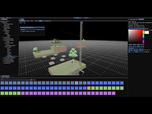Select the Bush node in the hierarchy
152x114 pixels.
tap(8, 51)
